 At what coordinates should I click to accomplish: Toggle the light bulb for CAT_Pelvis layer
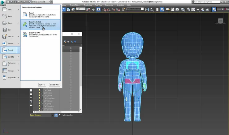click(40, 93)
